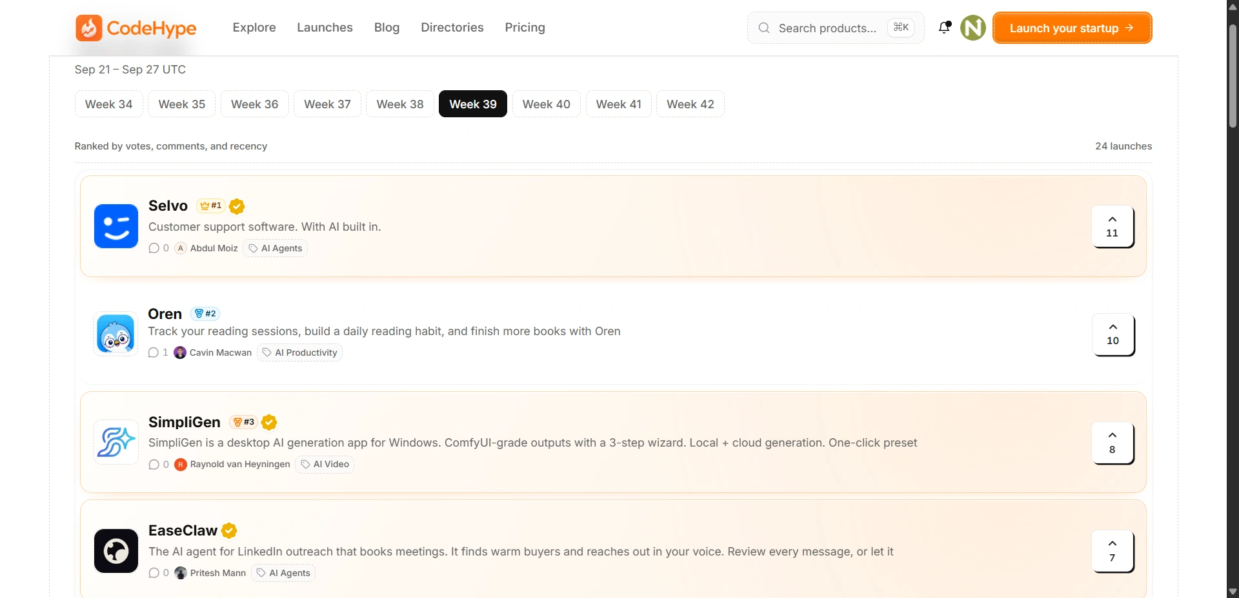Click the CodeHype flame logo icon
1239x598 pixels.
pyautogui.click(x=89, y=28)
